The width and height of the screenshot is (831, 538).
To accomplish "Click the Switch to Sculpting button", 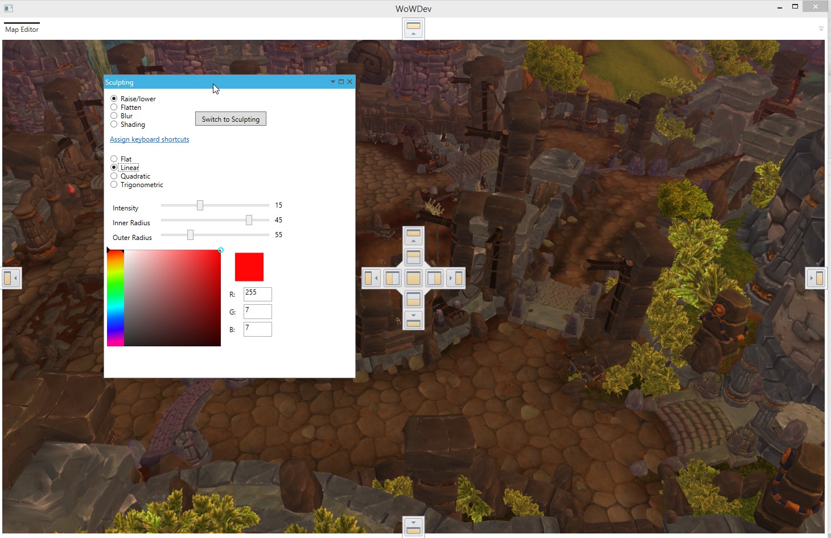I will coord(231,119).
